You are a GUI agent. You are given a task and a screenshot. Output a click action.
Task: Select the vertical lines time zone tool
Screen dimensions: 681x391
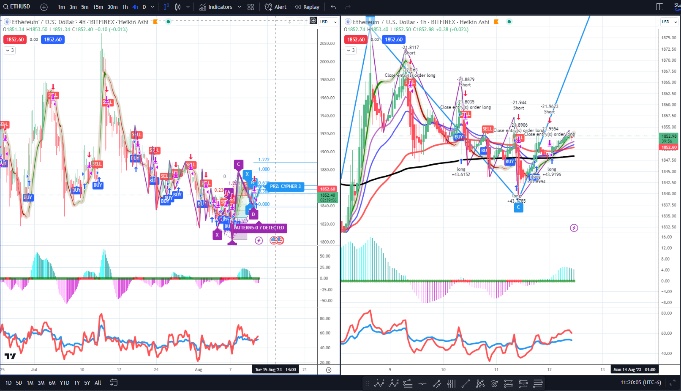click(x=451, y=383)
